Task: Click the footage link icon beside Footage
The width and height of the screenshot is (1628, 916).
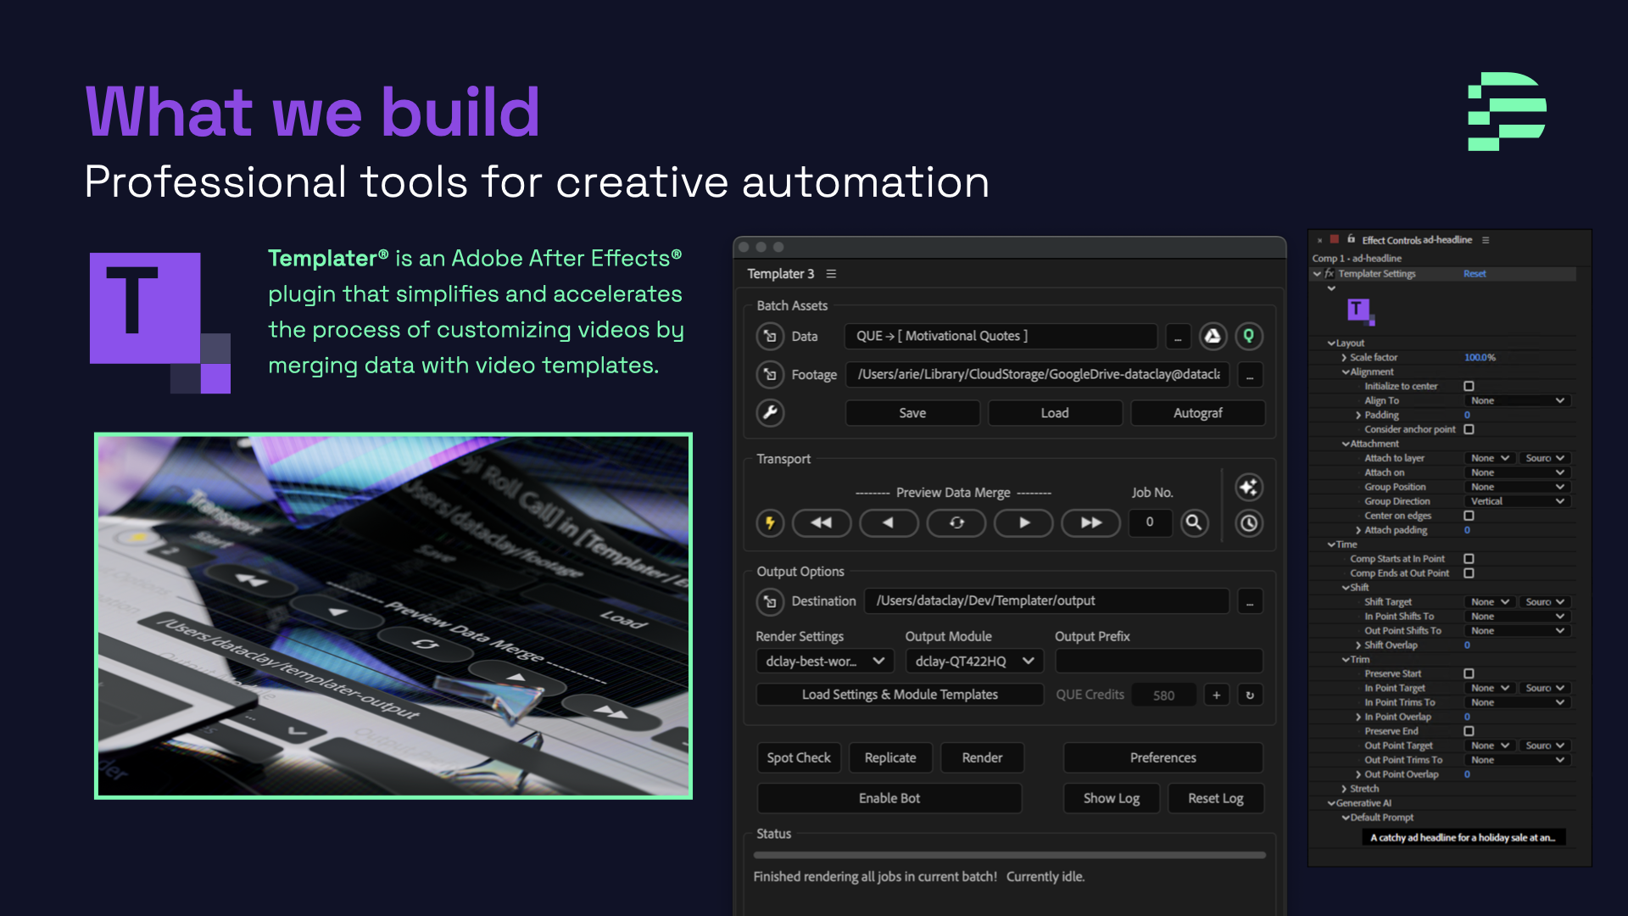Action: click(770, 374)
